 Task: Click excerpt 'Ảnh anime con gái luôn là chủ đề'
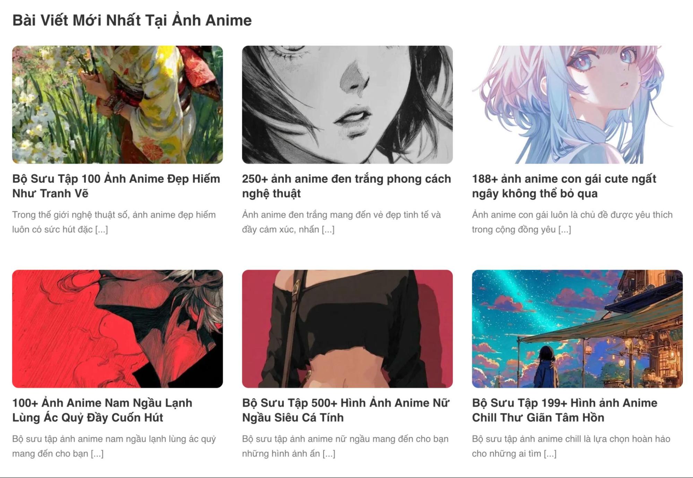click(x=572, y=222)
